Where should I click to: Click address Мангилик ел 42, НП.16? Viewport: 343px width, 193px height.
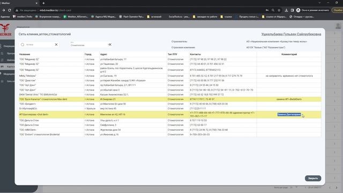113,114
